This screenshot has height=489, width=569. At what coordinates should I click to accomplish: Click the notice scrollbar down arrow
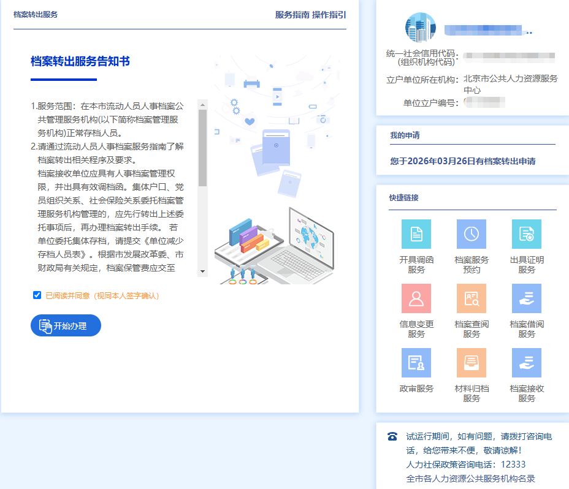(202, 271)
